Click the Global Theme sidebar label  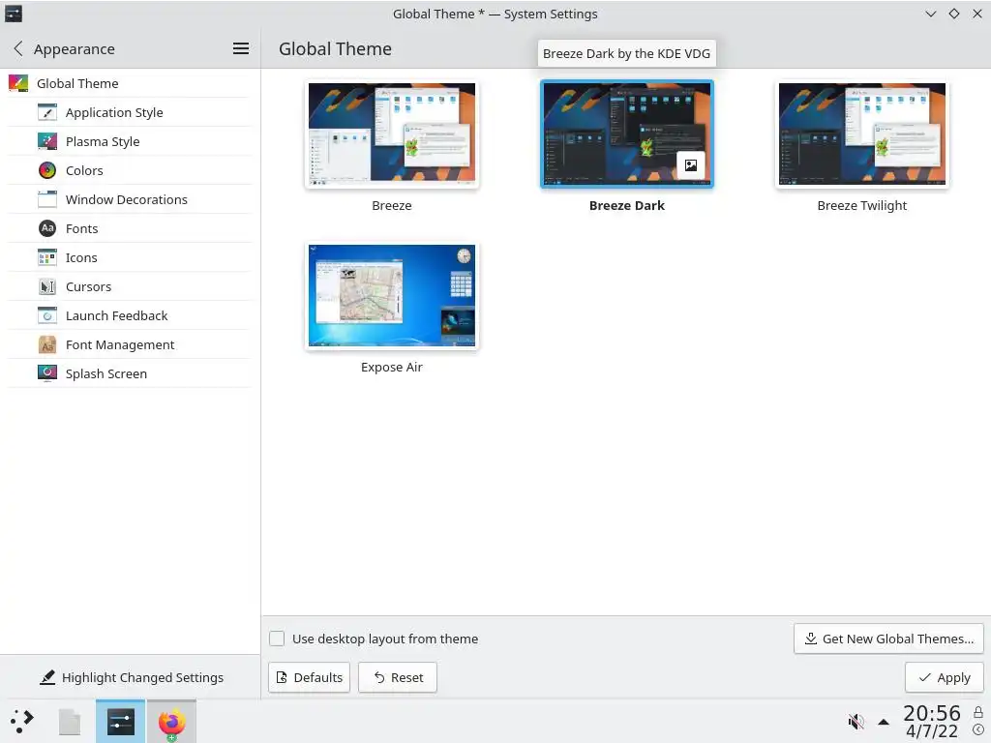pos(77,83)
